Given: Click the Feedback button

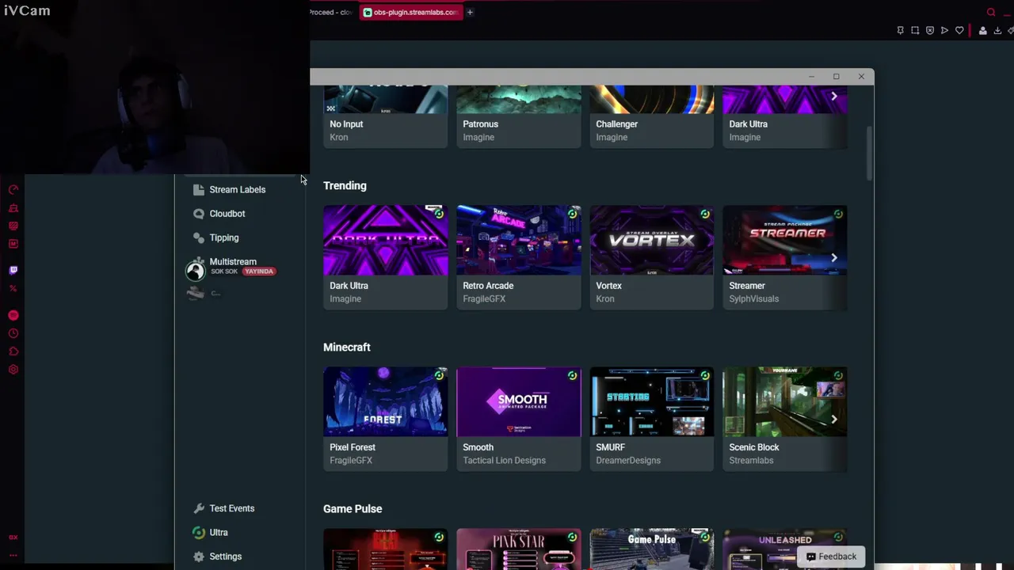Looking at the screenshot, I should (831, 557).
